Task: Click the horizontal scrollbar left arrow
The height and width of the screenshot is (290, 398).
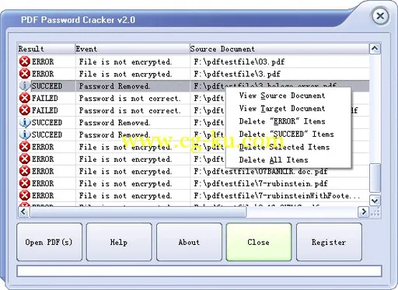Action: tap(23, 211)
